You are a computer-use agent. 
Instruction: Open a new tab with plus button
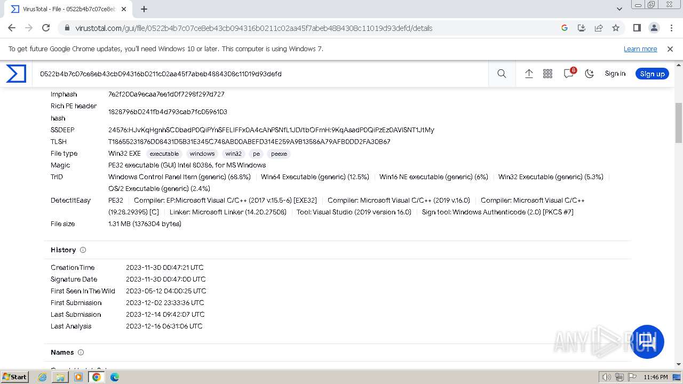coord(144,9)
